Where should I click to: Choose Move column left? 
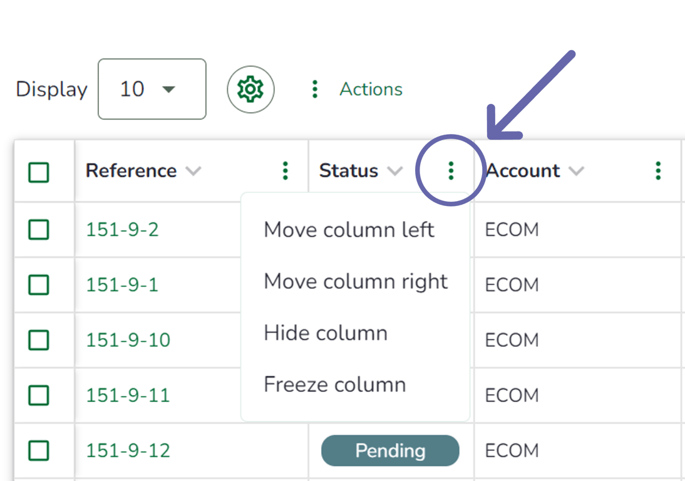click(x=349, y=230)
